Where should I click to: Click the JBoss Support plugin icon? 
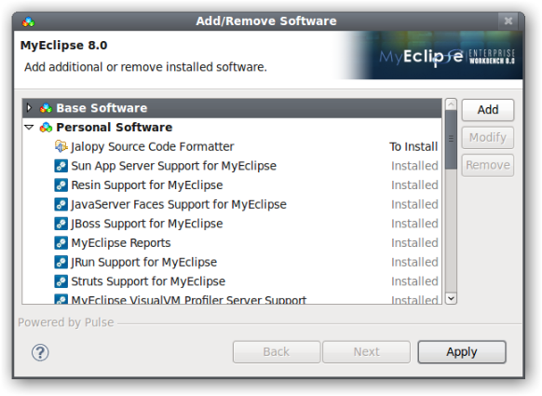coord(61,224)
